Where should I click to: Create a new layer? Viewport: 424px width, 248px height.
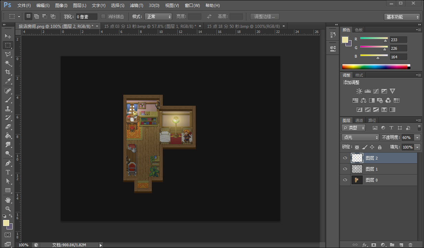coord(401,245)
